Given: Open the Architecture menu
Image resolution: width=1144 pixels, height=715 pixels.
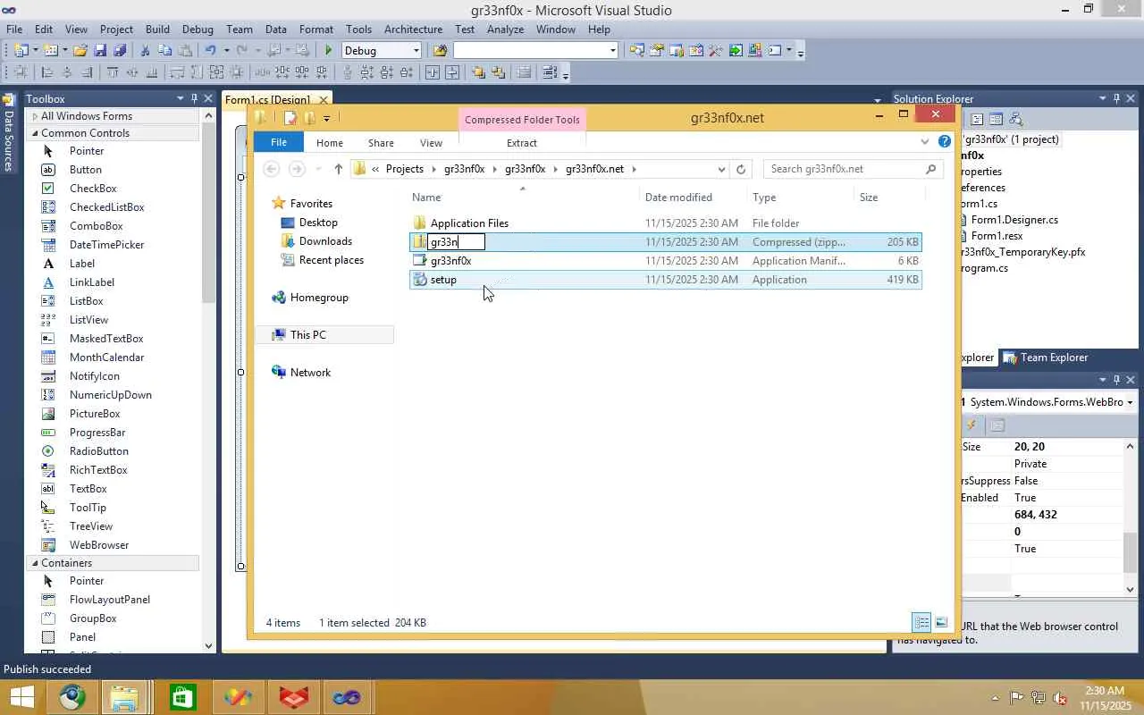Looking at the screenshot, I should 413,29.
